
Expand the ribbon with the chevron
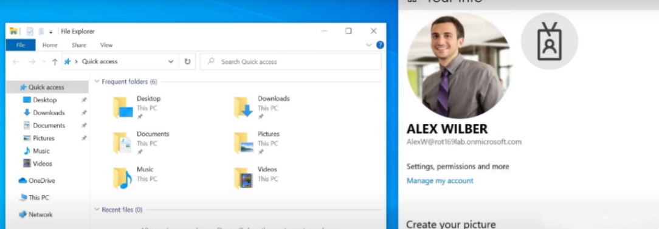369,45
